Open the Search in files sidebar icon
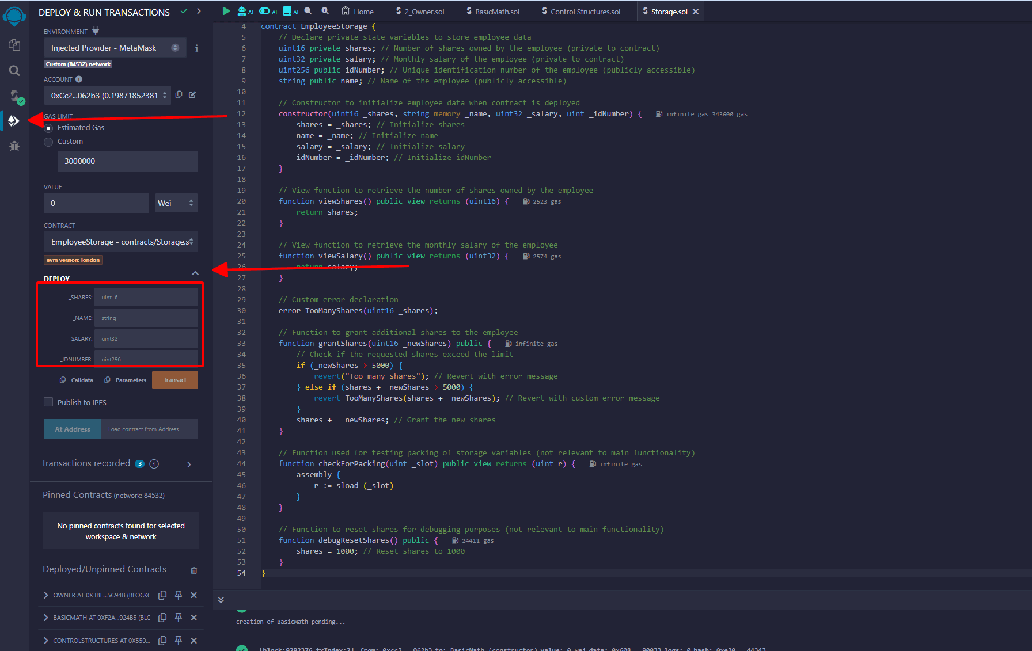 tap(14, 70)
